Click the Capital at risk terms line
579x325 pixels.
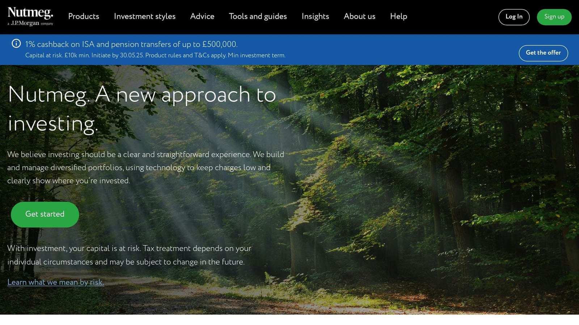155,56
